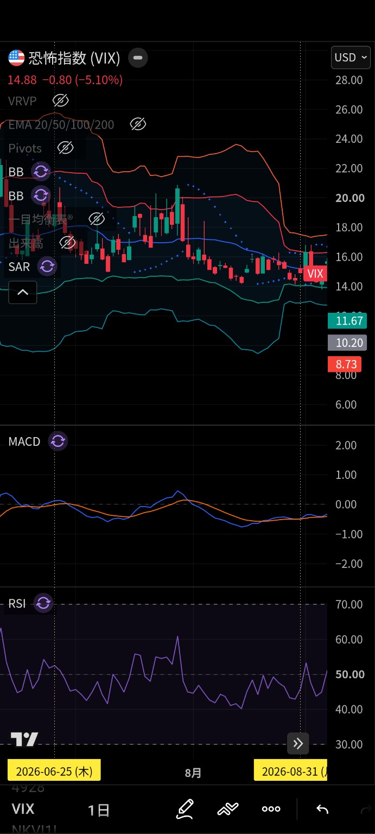Tap the gray 10.20 price label
This screenshot has width=375, height=834.
pos(347,343)
